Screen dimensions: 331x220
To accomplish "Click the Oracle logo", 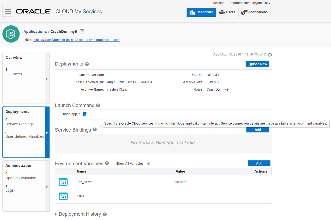I will click(x=33, y=11).
